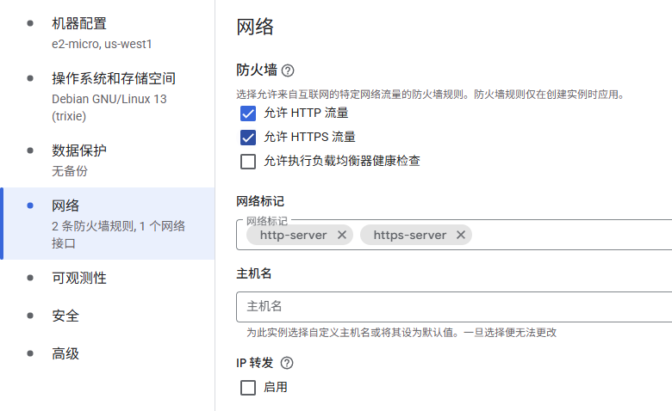Select the 网络 sidebar item
This screenshot has height=411, width=672.
click(65, 205)
